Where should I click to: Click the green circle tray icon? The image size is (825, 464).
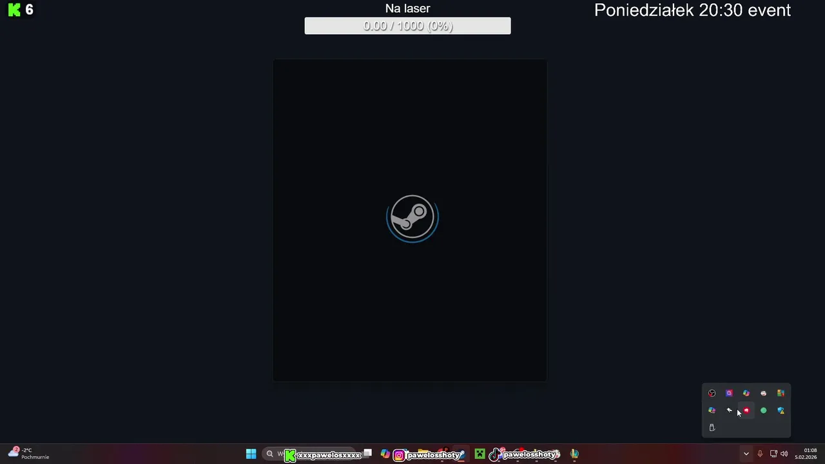pyautogui.click(x=764, y=411)
